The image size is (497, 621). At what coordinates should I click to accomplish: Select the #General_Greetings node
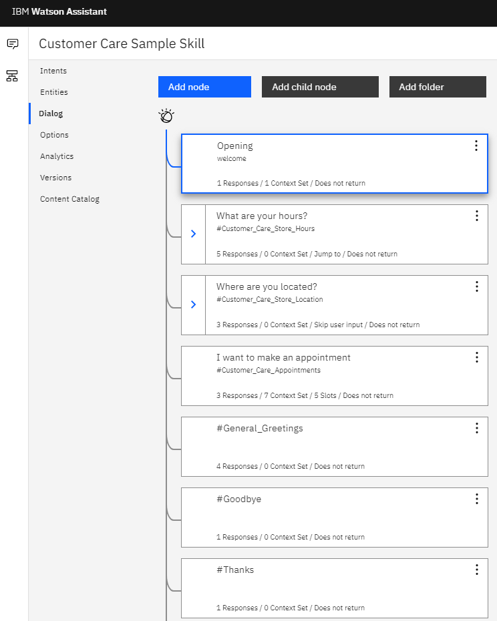click(335, 447)
